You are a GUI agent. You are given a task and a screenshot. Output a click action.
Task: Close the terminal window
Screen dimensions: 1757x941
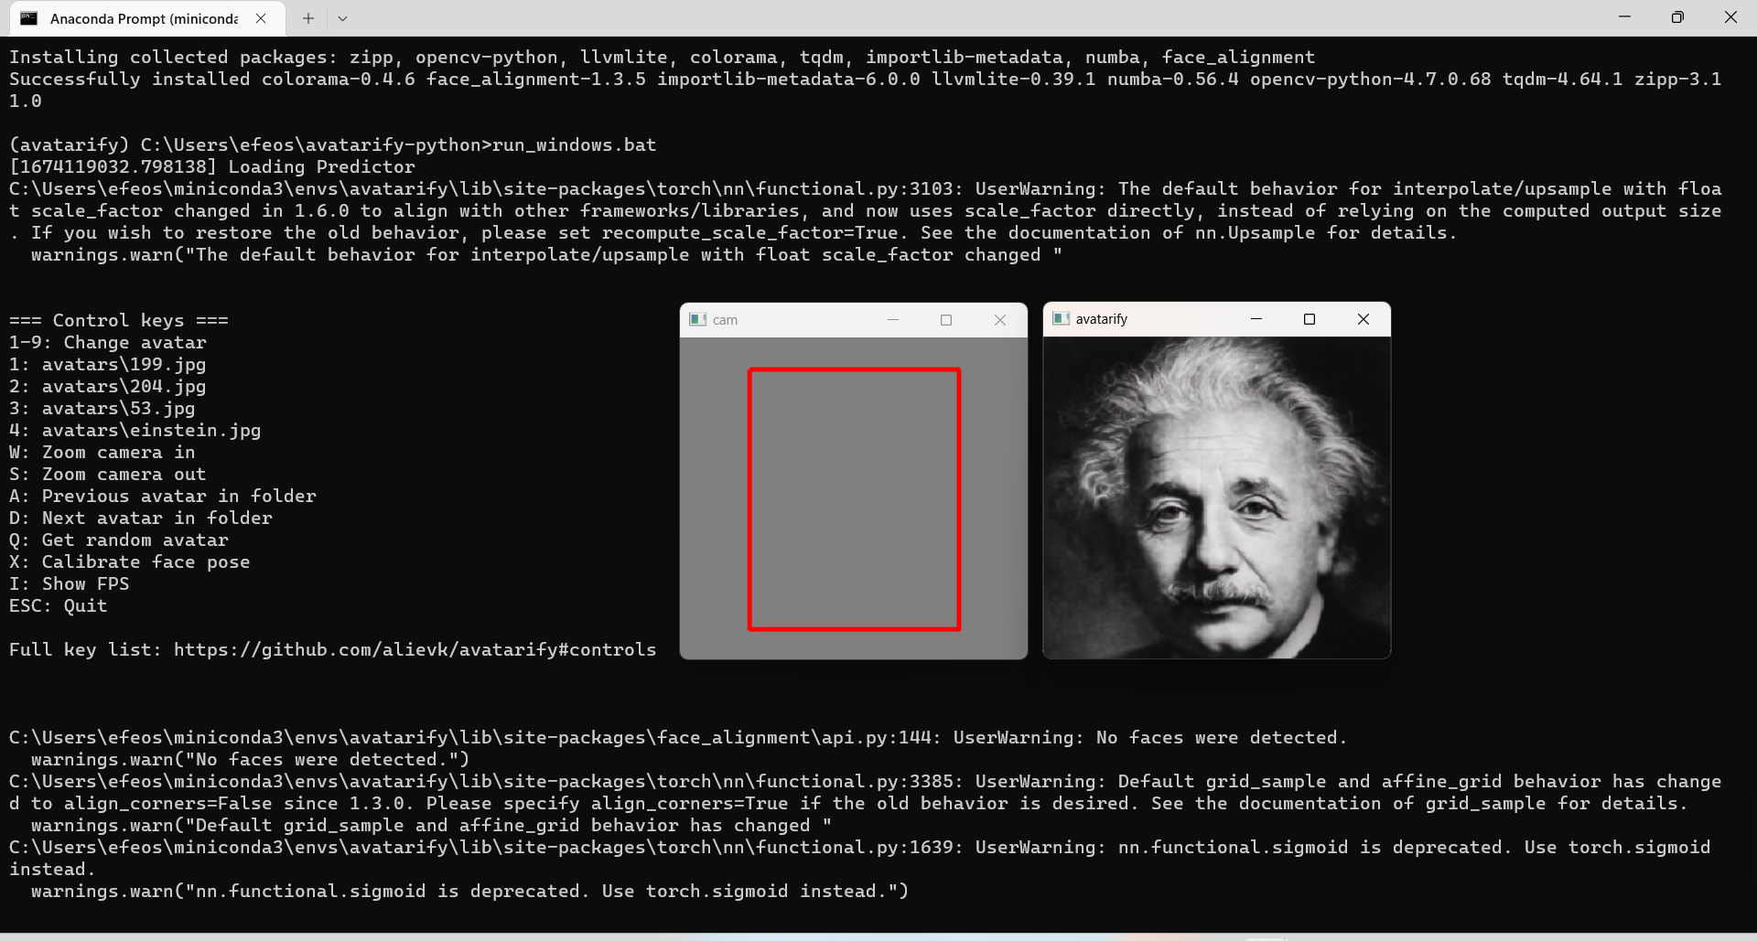click(1731, 16)
